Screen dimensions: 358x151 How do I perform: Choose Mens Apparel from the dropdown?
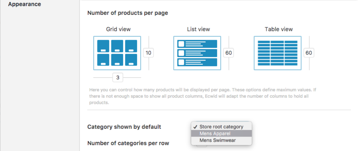click(221, 133)
